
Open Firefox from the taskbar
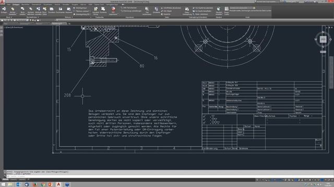pyautogui.click(x=35, y=184)
